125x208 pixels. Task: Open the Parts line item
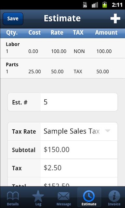62,69
